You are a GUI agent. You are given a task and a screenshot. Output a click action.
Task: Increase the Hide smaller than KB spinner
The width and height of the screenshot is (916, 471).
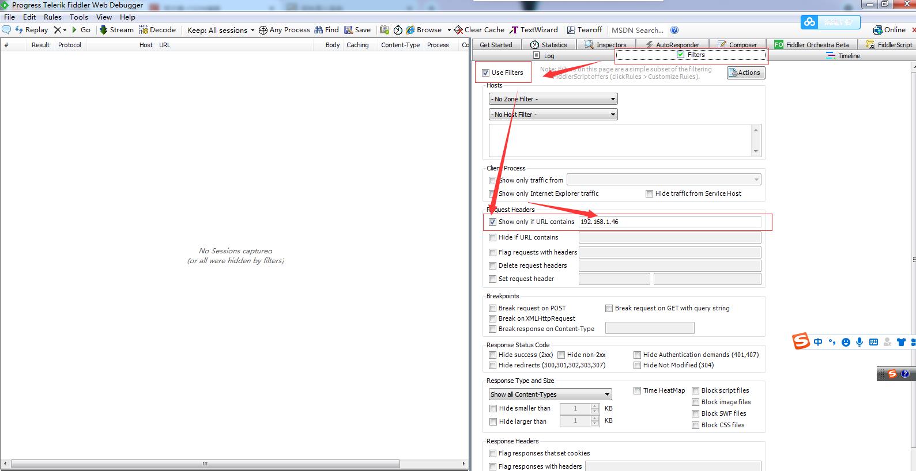pos(595,406)
